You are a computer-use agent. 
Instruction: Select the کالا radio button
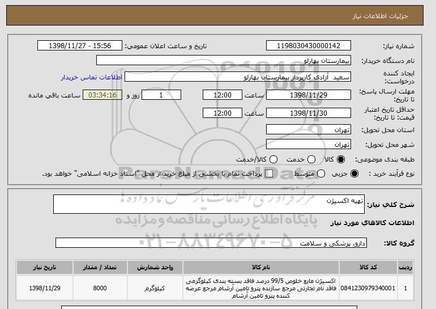tap(341, 159)
